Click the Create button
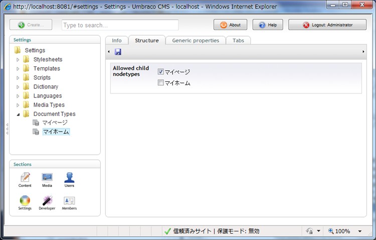 31,25
